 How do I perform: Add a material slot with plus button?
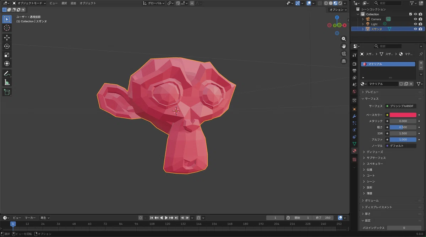(x=421, y=63)
